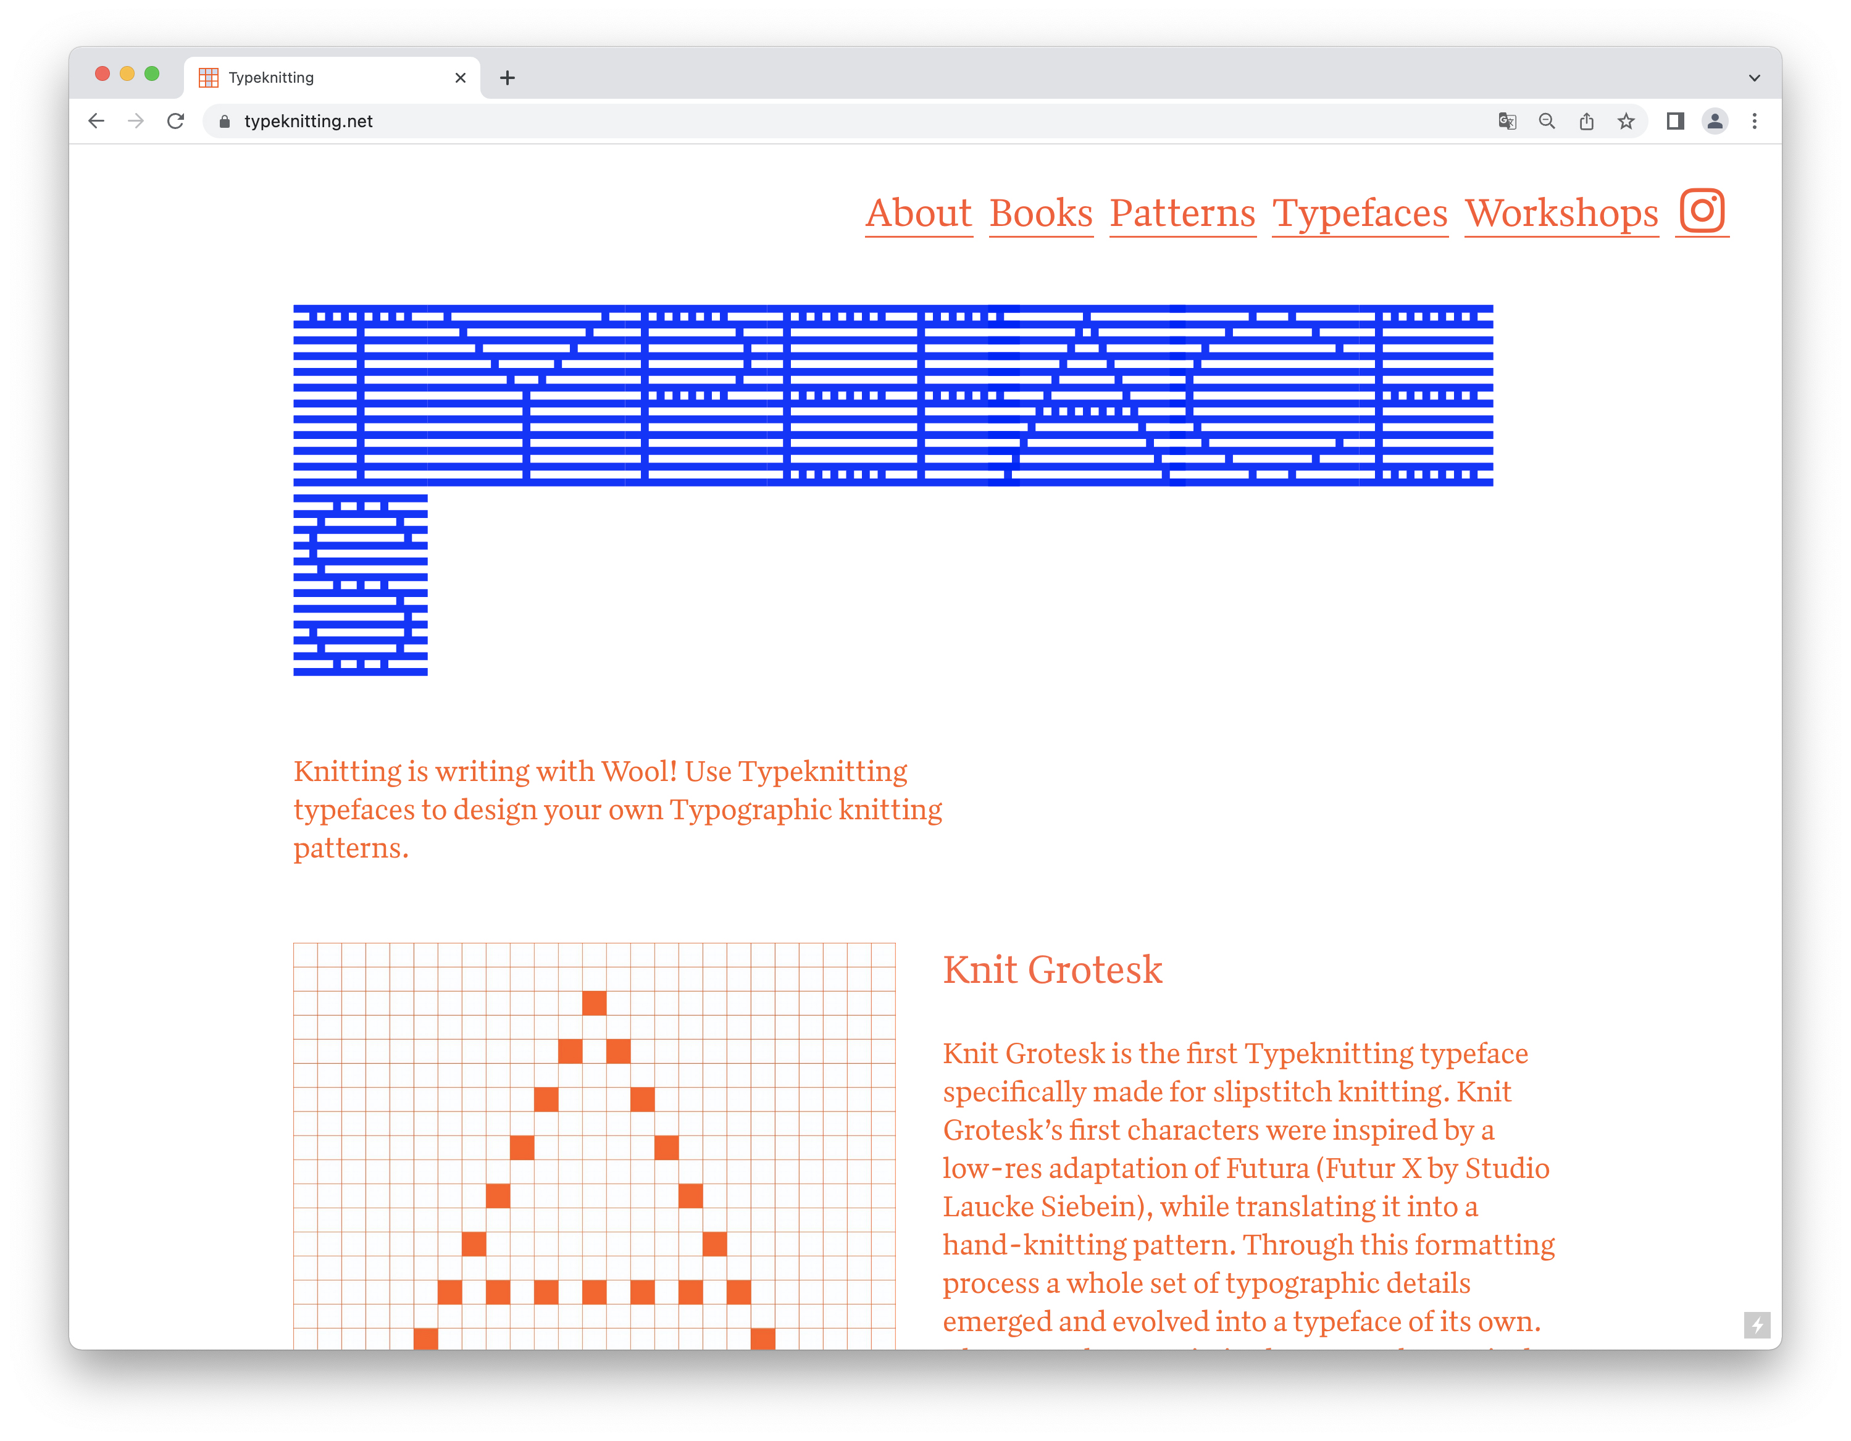The height and width of the screenshot is (1441, 1851).
Task: Share the current page
Action: [x=1587, y=121]
